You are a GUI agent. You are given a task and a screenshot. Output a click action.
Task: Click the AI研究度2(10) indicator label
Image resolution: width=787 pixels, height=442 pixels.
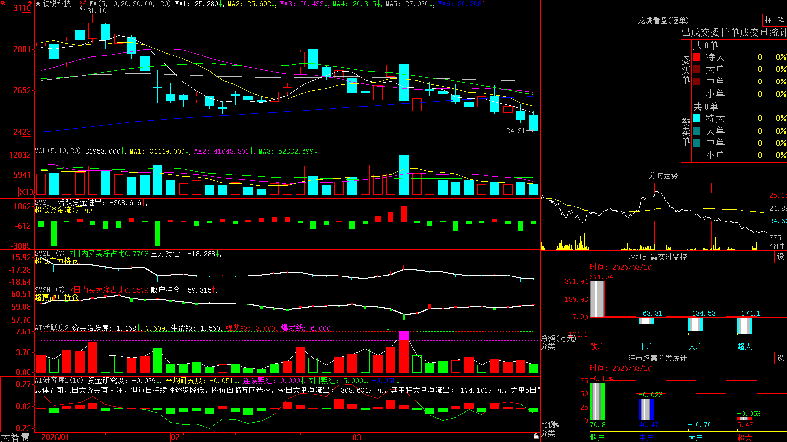[x=59, y=380]
